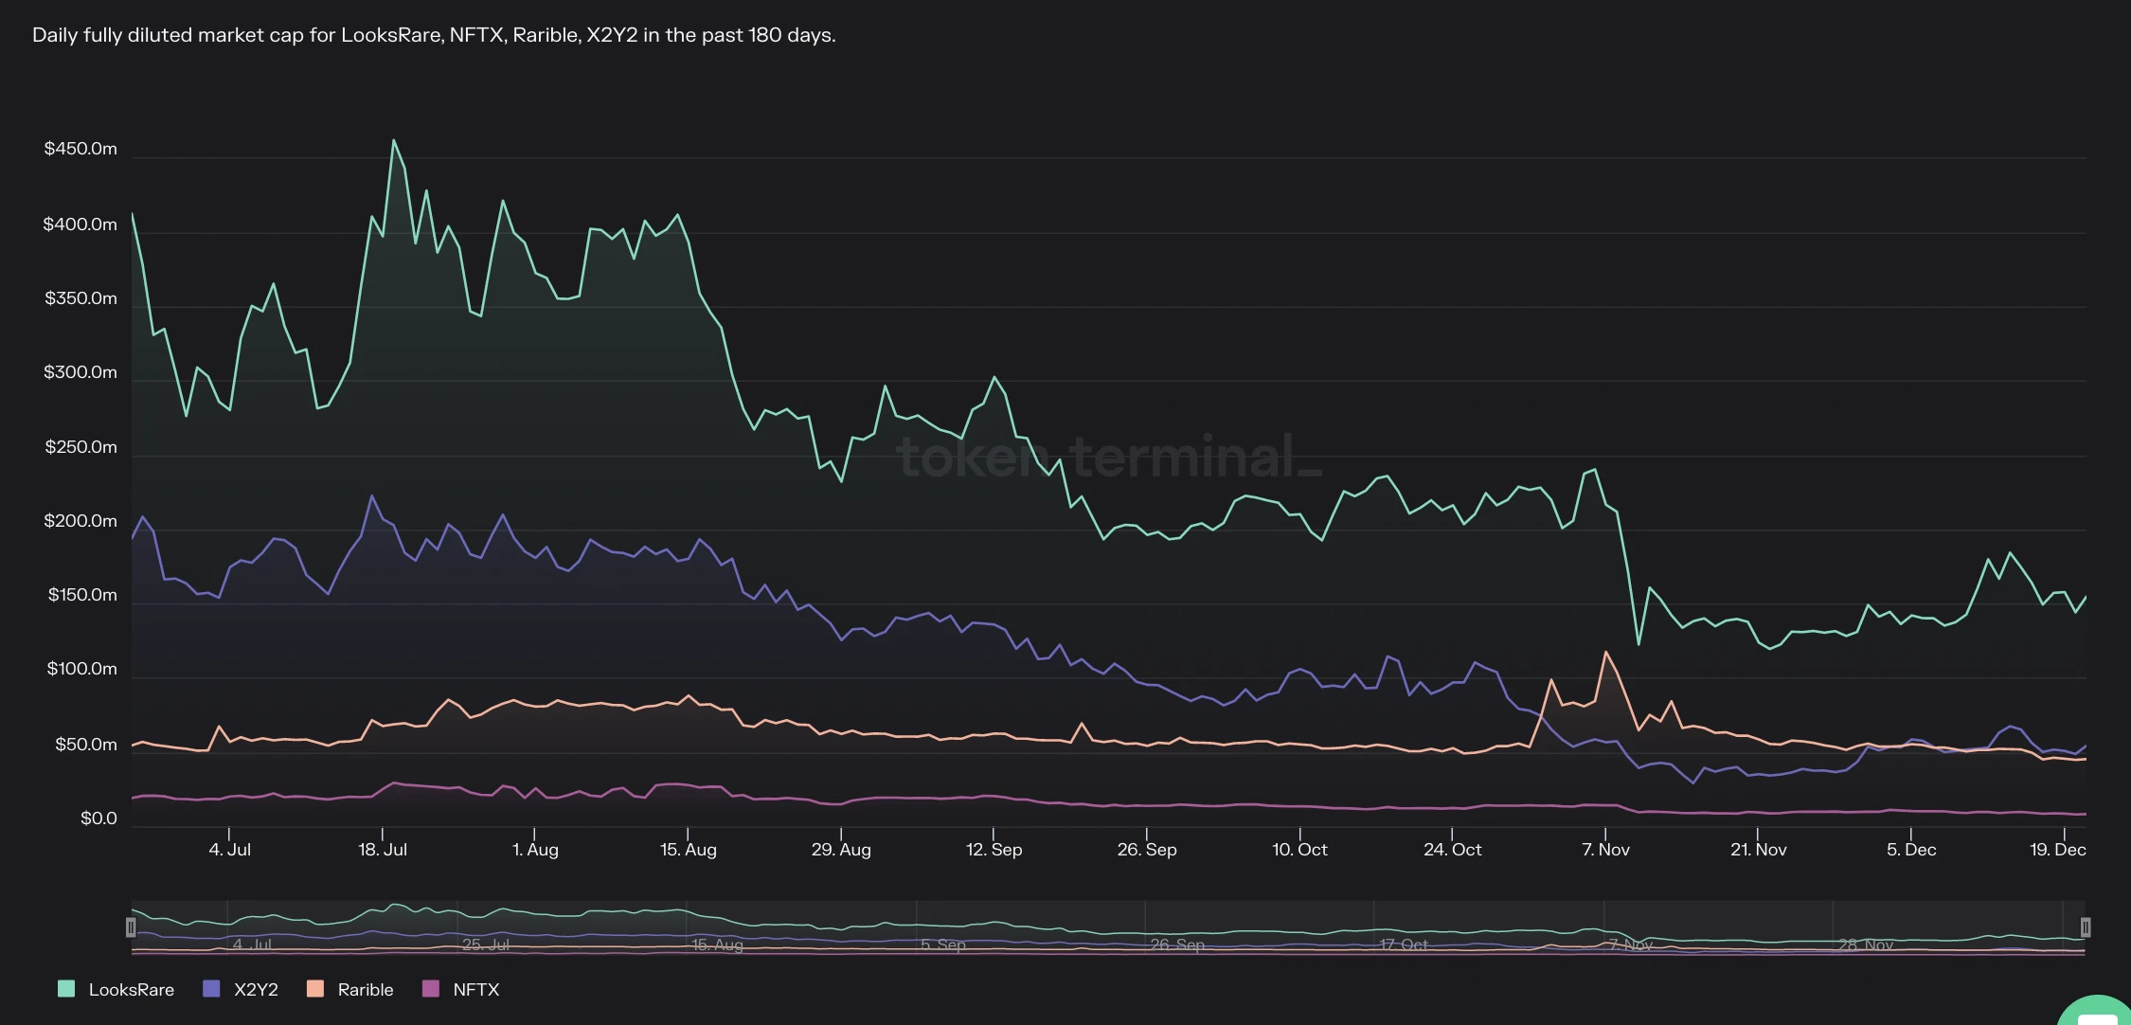This screenshot has width=2131, height=1025.
Task: Click the LooksRare peak point in mid-July
Action: pos(394,140)
